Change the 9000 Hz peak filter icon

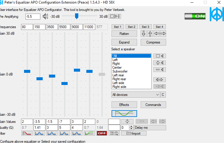pos(77,134)
